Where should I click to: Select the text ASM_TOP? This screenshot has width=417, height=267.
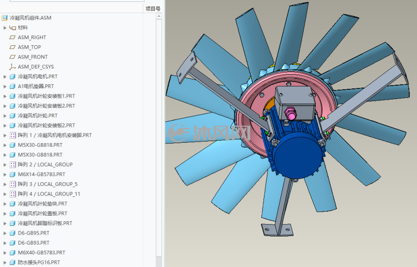tap(29, 47)
